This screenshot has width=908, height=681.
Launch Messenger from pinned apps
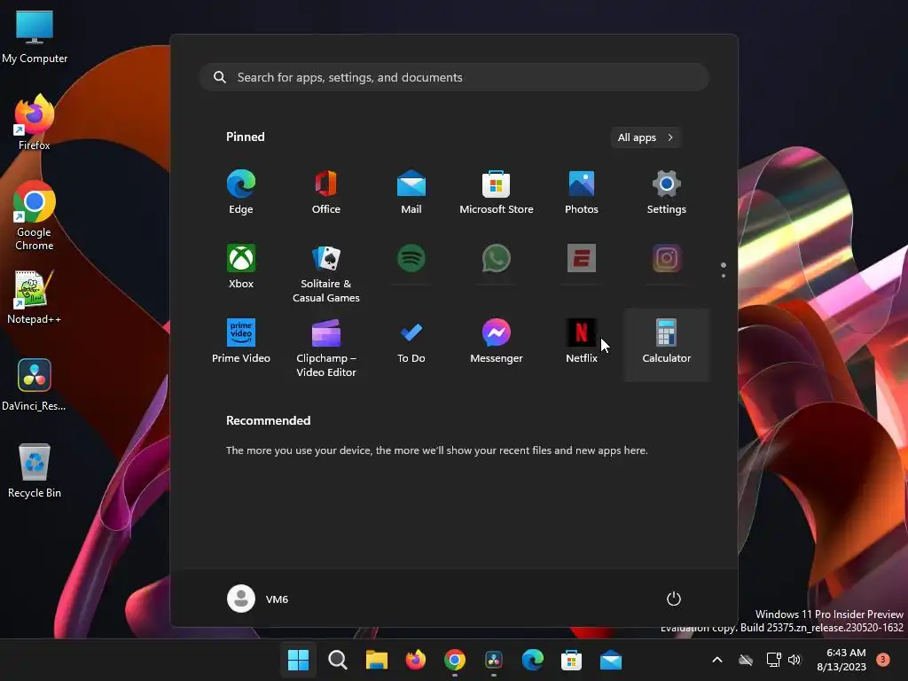(497, 341)
